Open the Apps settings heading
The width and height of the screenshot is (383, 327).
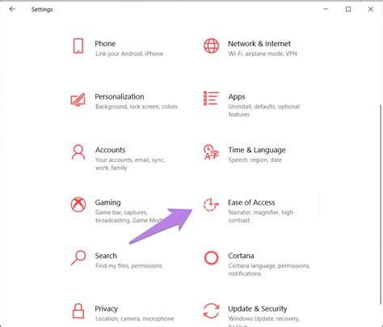237,96
